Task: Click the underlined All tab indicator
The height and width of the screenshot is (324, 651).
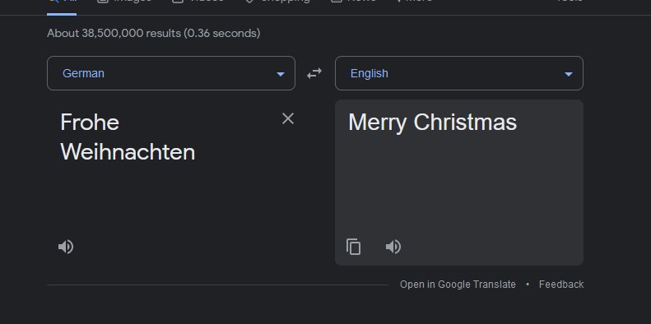Action: click(62, 14)
